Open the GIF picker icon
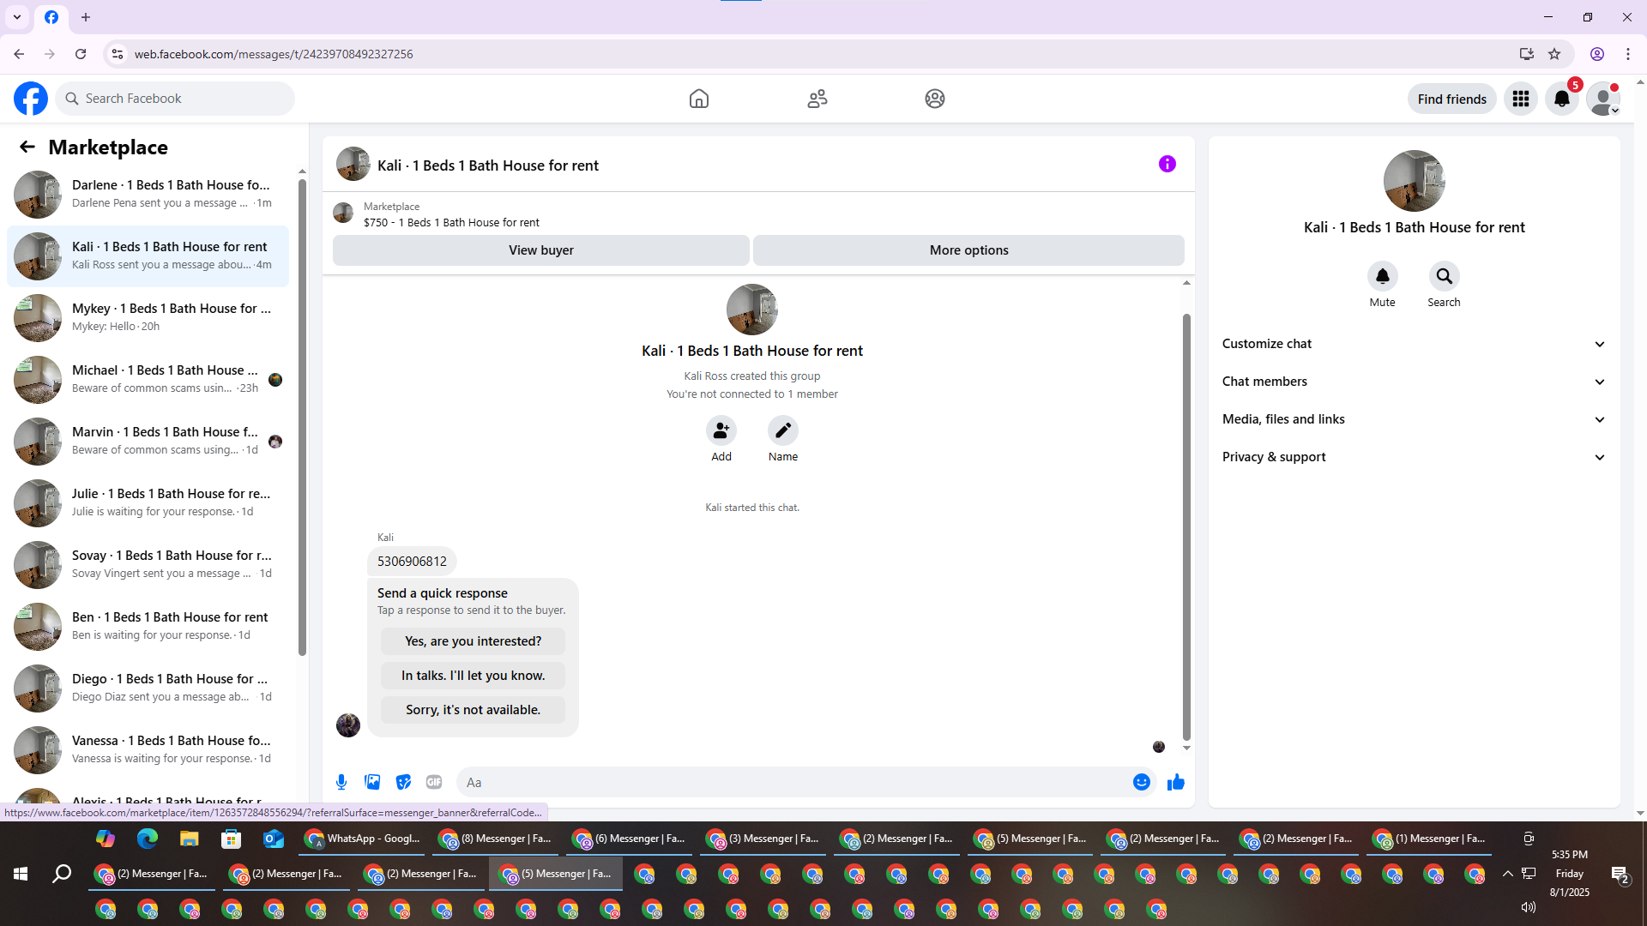This screenshot has height=926, width=1647. click(x=434, y=782)
